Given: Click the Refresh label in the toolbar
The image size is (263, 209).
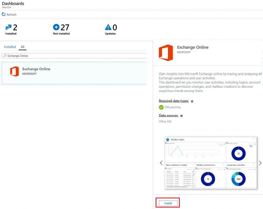Looking at the screenshot, I should click(12, 15).
